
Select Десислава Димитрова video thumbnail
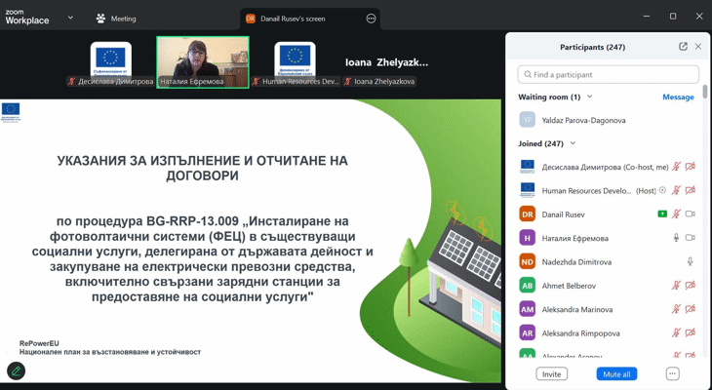point(111,62)
